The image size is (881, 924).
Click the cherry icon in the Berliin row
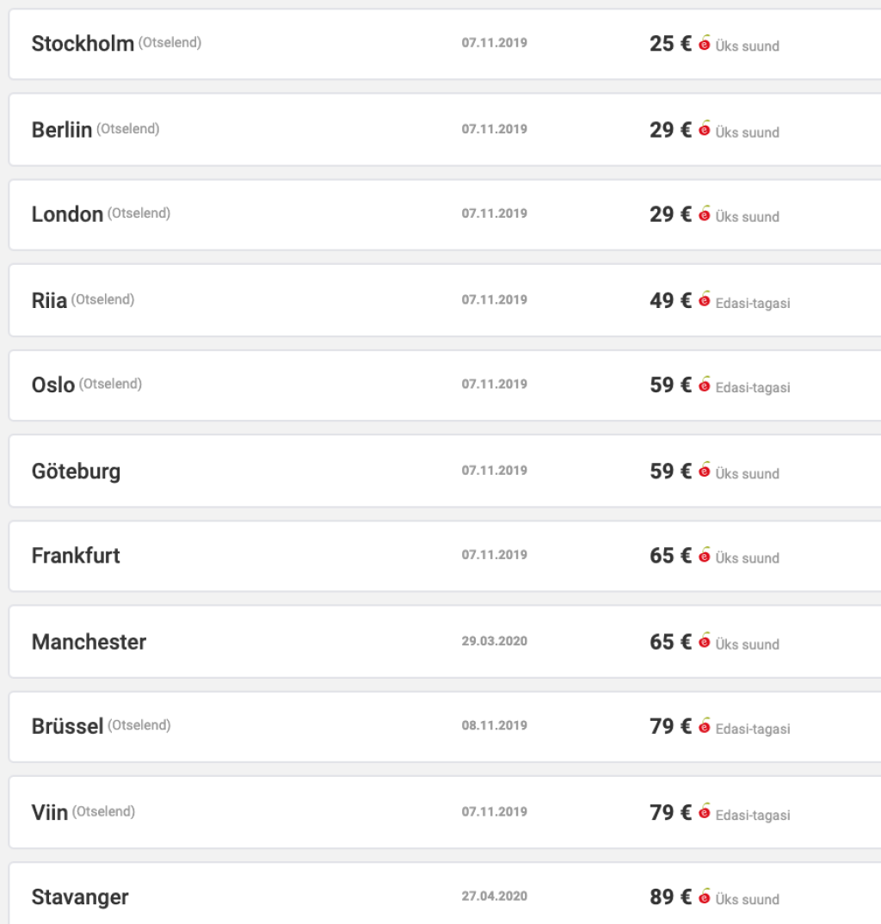point(705,129)
